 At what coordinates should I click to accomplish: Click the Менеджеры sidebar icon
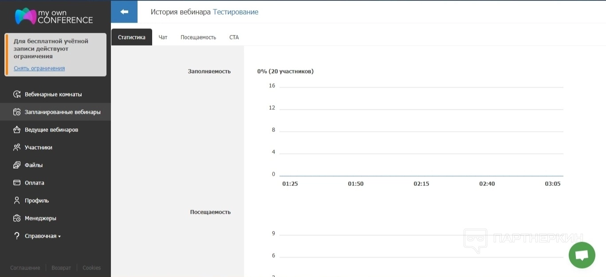pyautogui.click(x=17, y=218)
